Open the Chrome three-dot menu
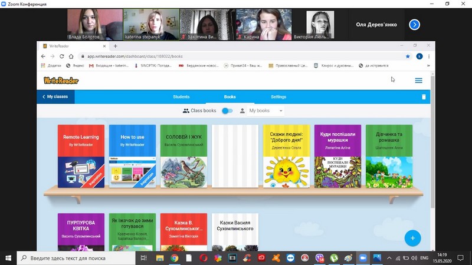 pos(429,56)
